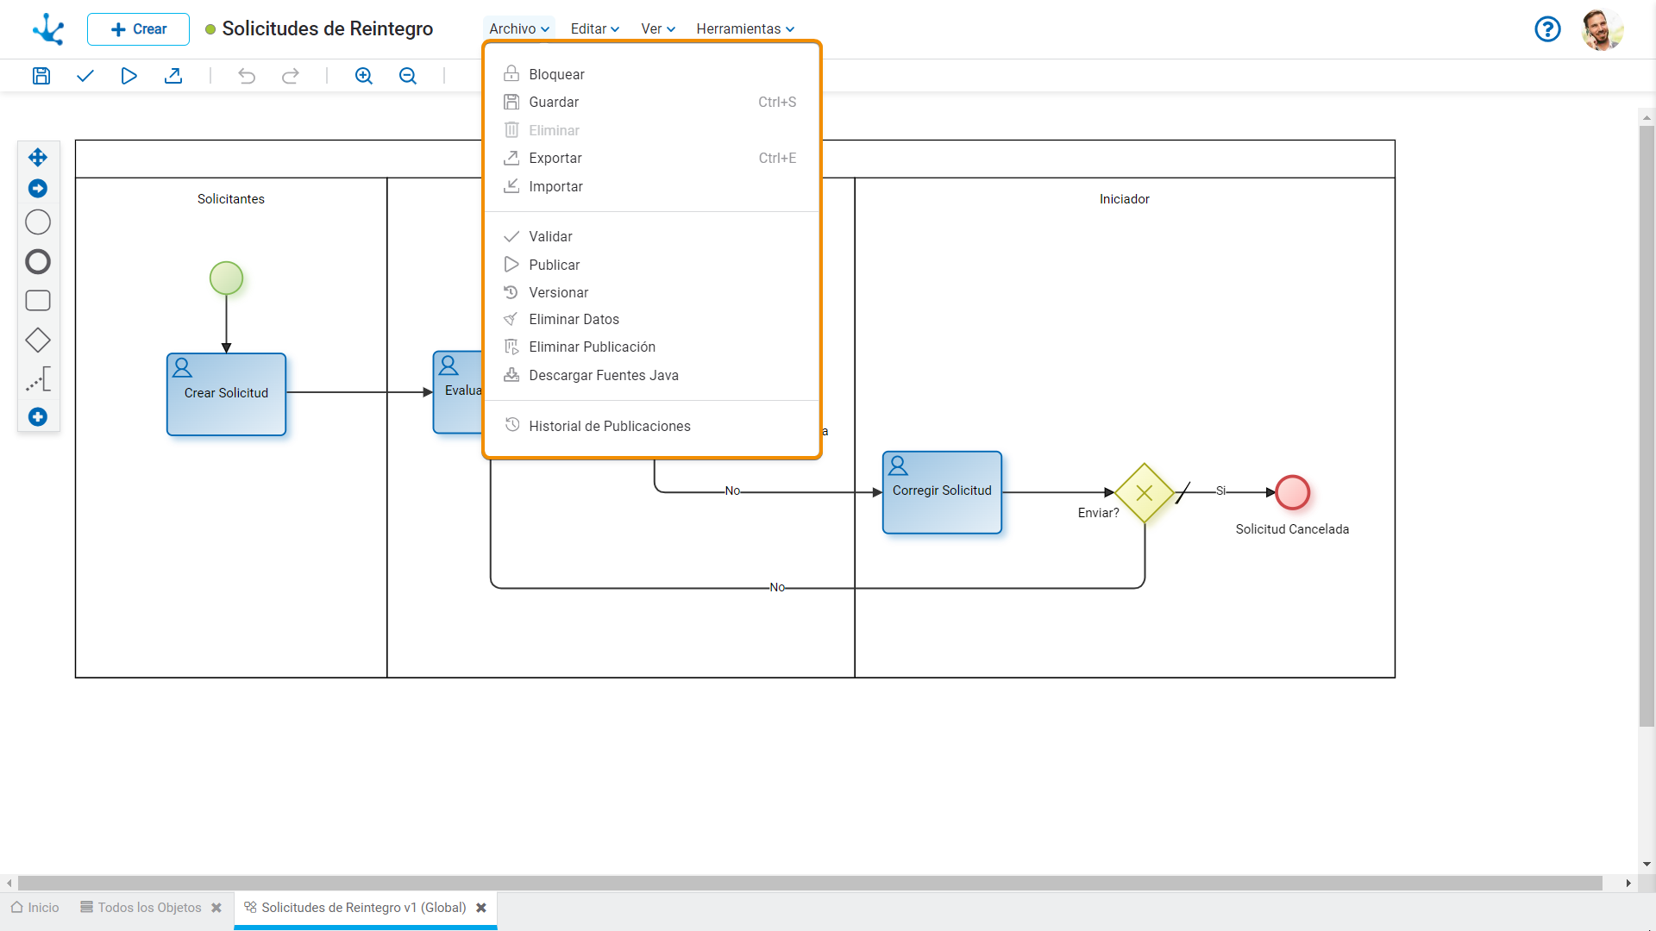Switch to the Inicio tab
The image size is (1656, 931).
point(35,908)
